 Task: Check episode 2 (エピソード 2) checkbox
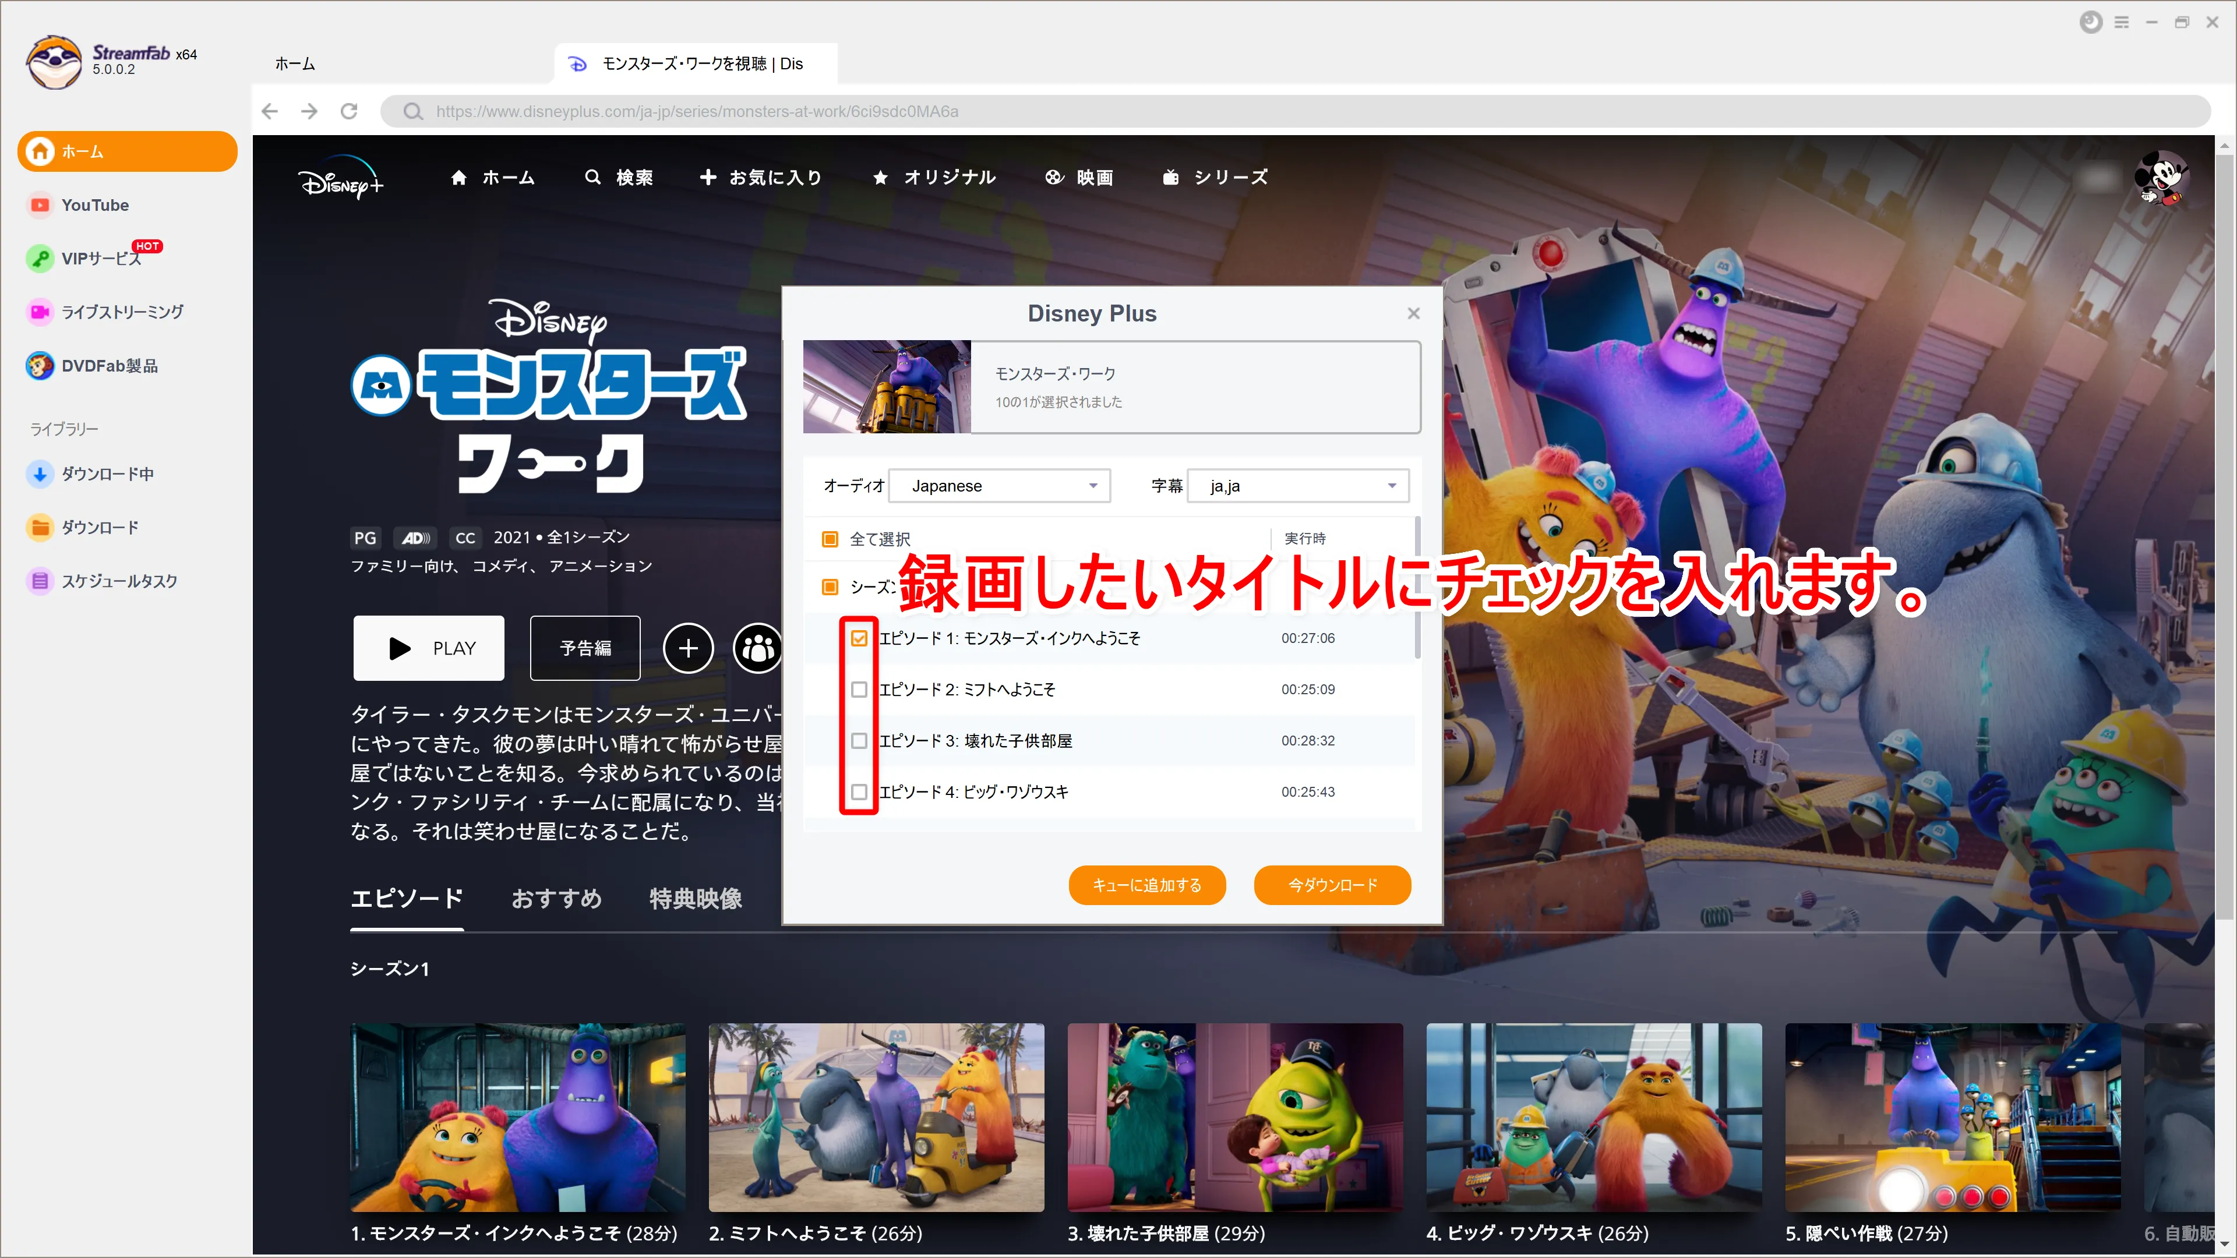click(x=859, y=690)
